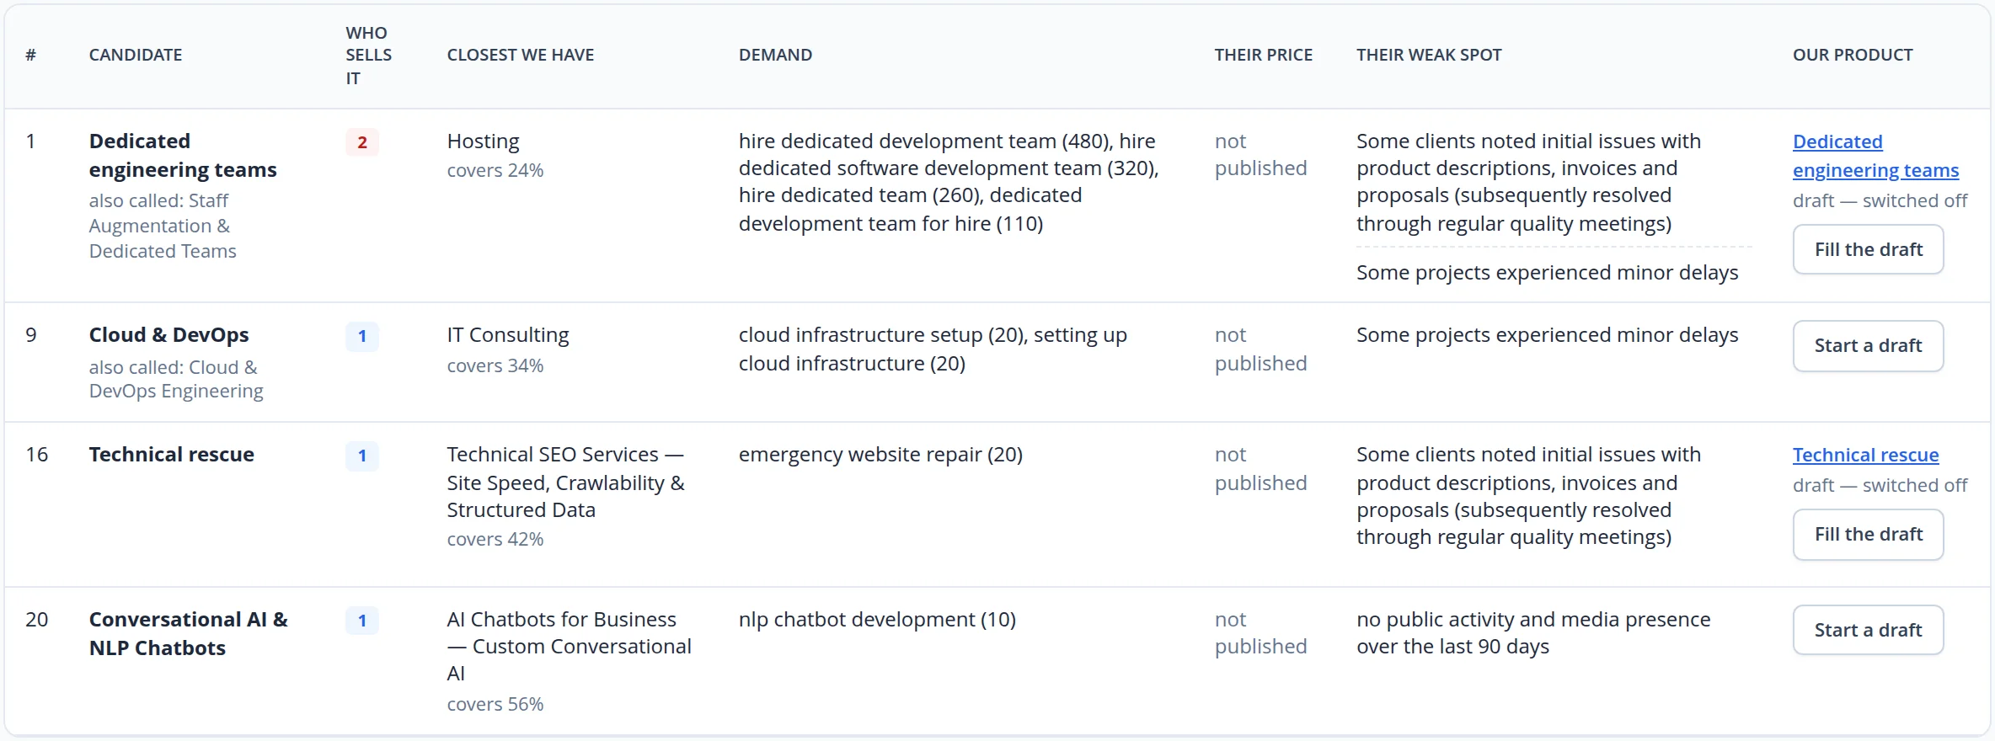
Task: Click the # column header
Action: tap(31, 55)
